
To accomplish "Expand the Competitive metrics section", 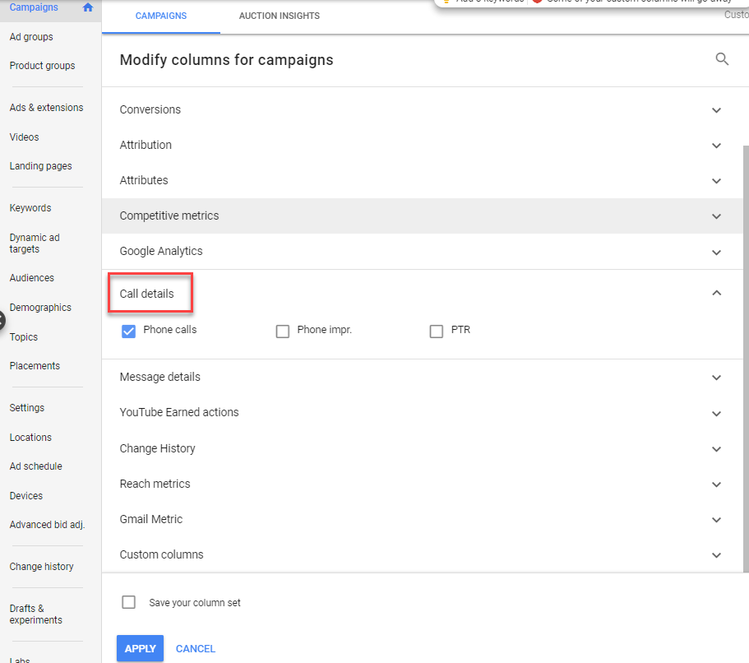I will pos(716,216).
